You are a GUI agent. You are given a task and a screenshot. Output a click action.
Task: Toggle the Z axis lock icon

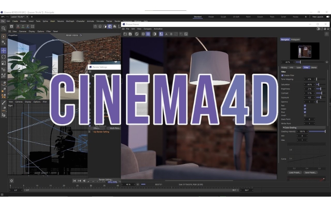point(28,26)
